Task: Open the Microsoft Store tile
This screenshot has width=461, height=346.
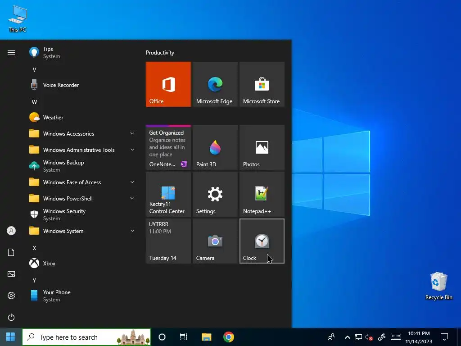Action: [x=262, y=84]
